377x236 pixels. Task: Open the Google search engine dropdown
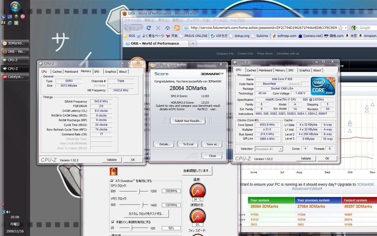354,28
